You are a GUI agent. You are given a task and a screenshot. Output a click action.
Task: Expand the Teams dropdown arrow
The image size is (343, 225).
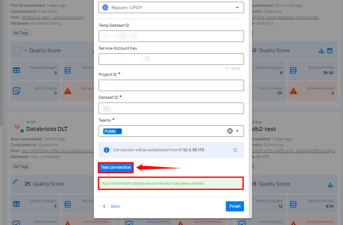[237, 131]
